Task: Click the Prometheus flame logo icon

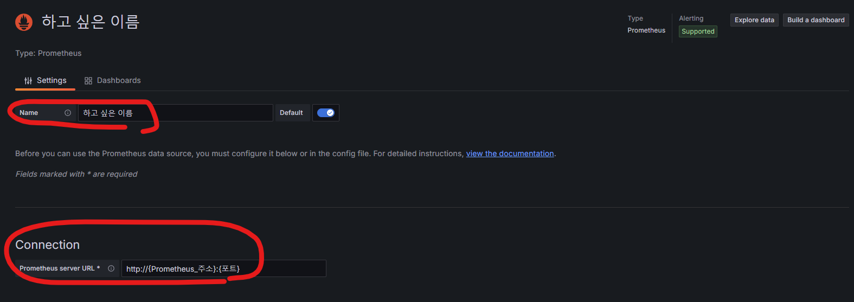Action: click(x=24, y=22)
